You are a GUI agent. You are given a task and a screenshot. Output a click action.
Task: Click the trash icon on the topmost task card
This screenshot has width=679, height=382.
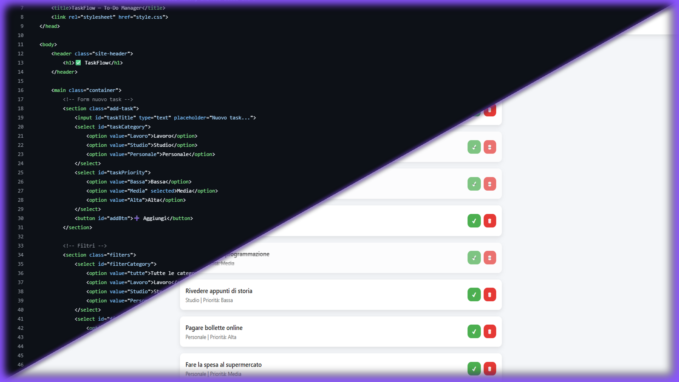click(x=490, y=110)
